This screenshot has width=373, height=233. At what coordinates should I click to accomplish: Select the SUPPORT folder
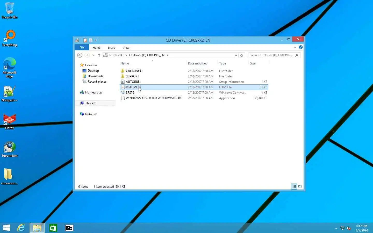point(194,76)
